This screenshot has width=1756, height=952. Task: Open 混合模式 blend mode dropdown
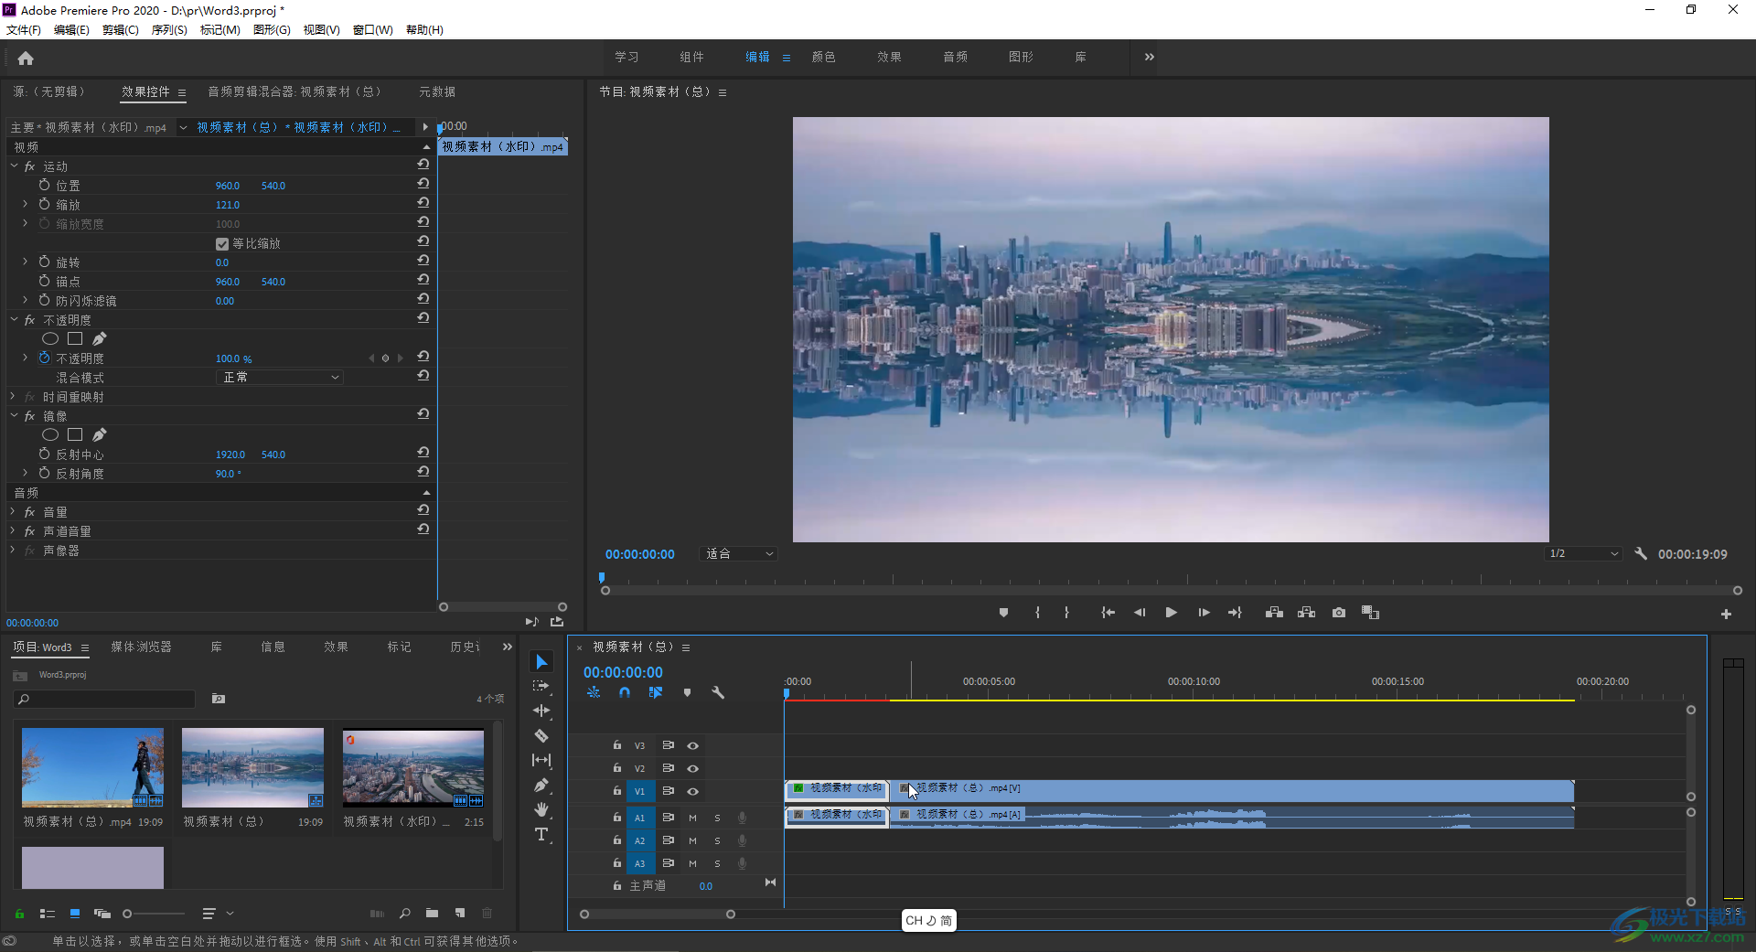pyautogui.click(x=280, y=378)
